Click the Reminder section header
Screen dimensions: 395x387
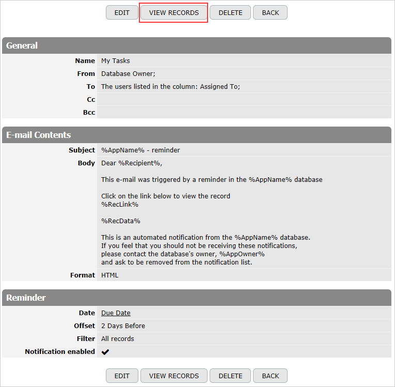point(197,298)
